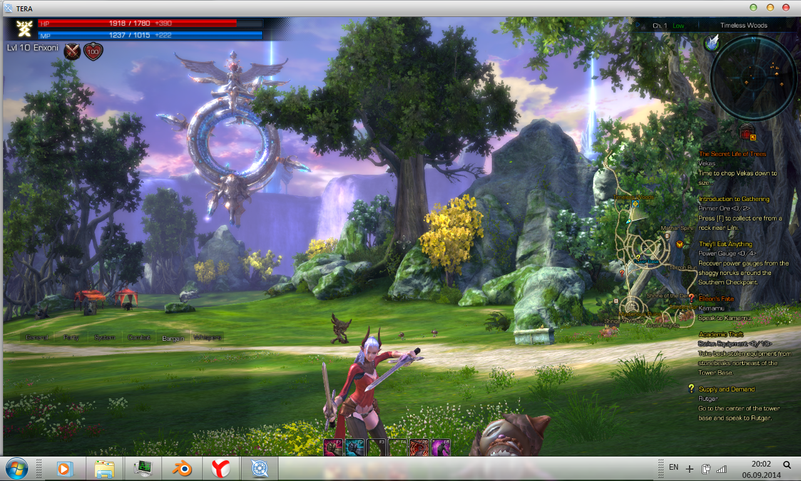Open Yandex browser from taskbar
801x481 pixels.
click(x=220, y=468)
